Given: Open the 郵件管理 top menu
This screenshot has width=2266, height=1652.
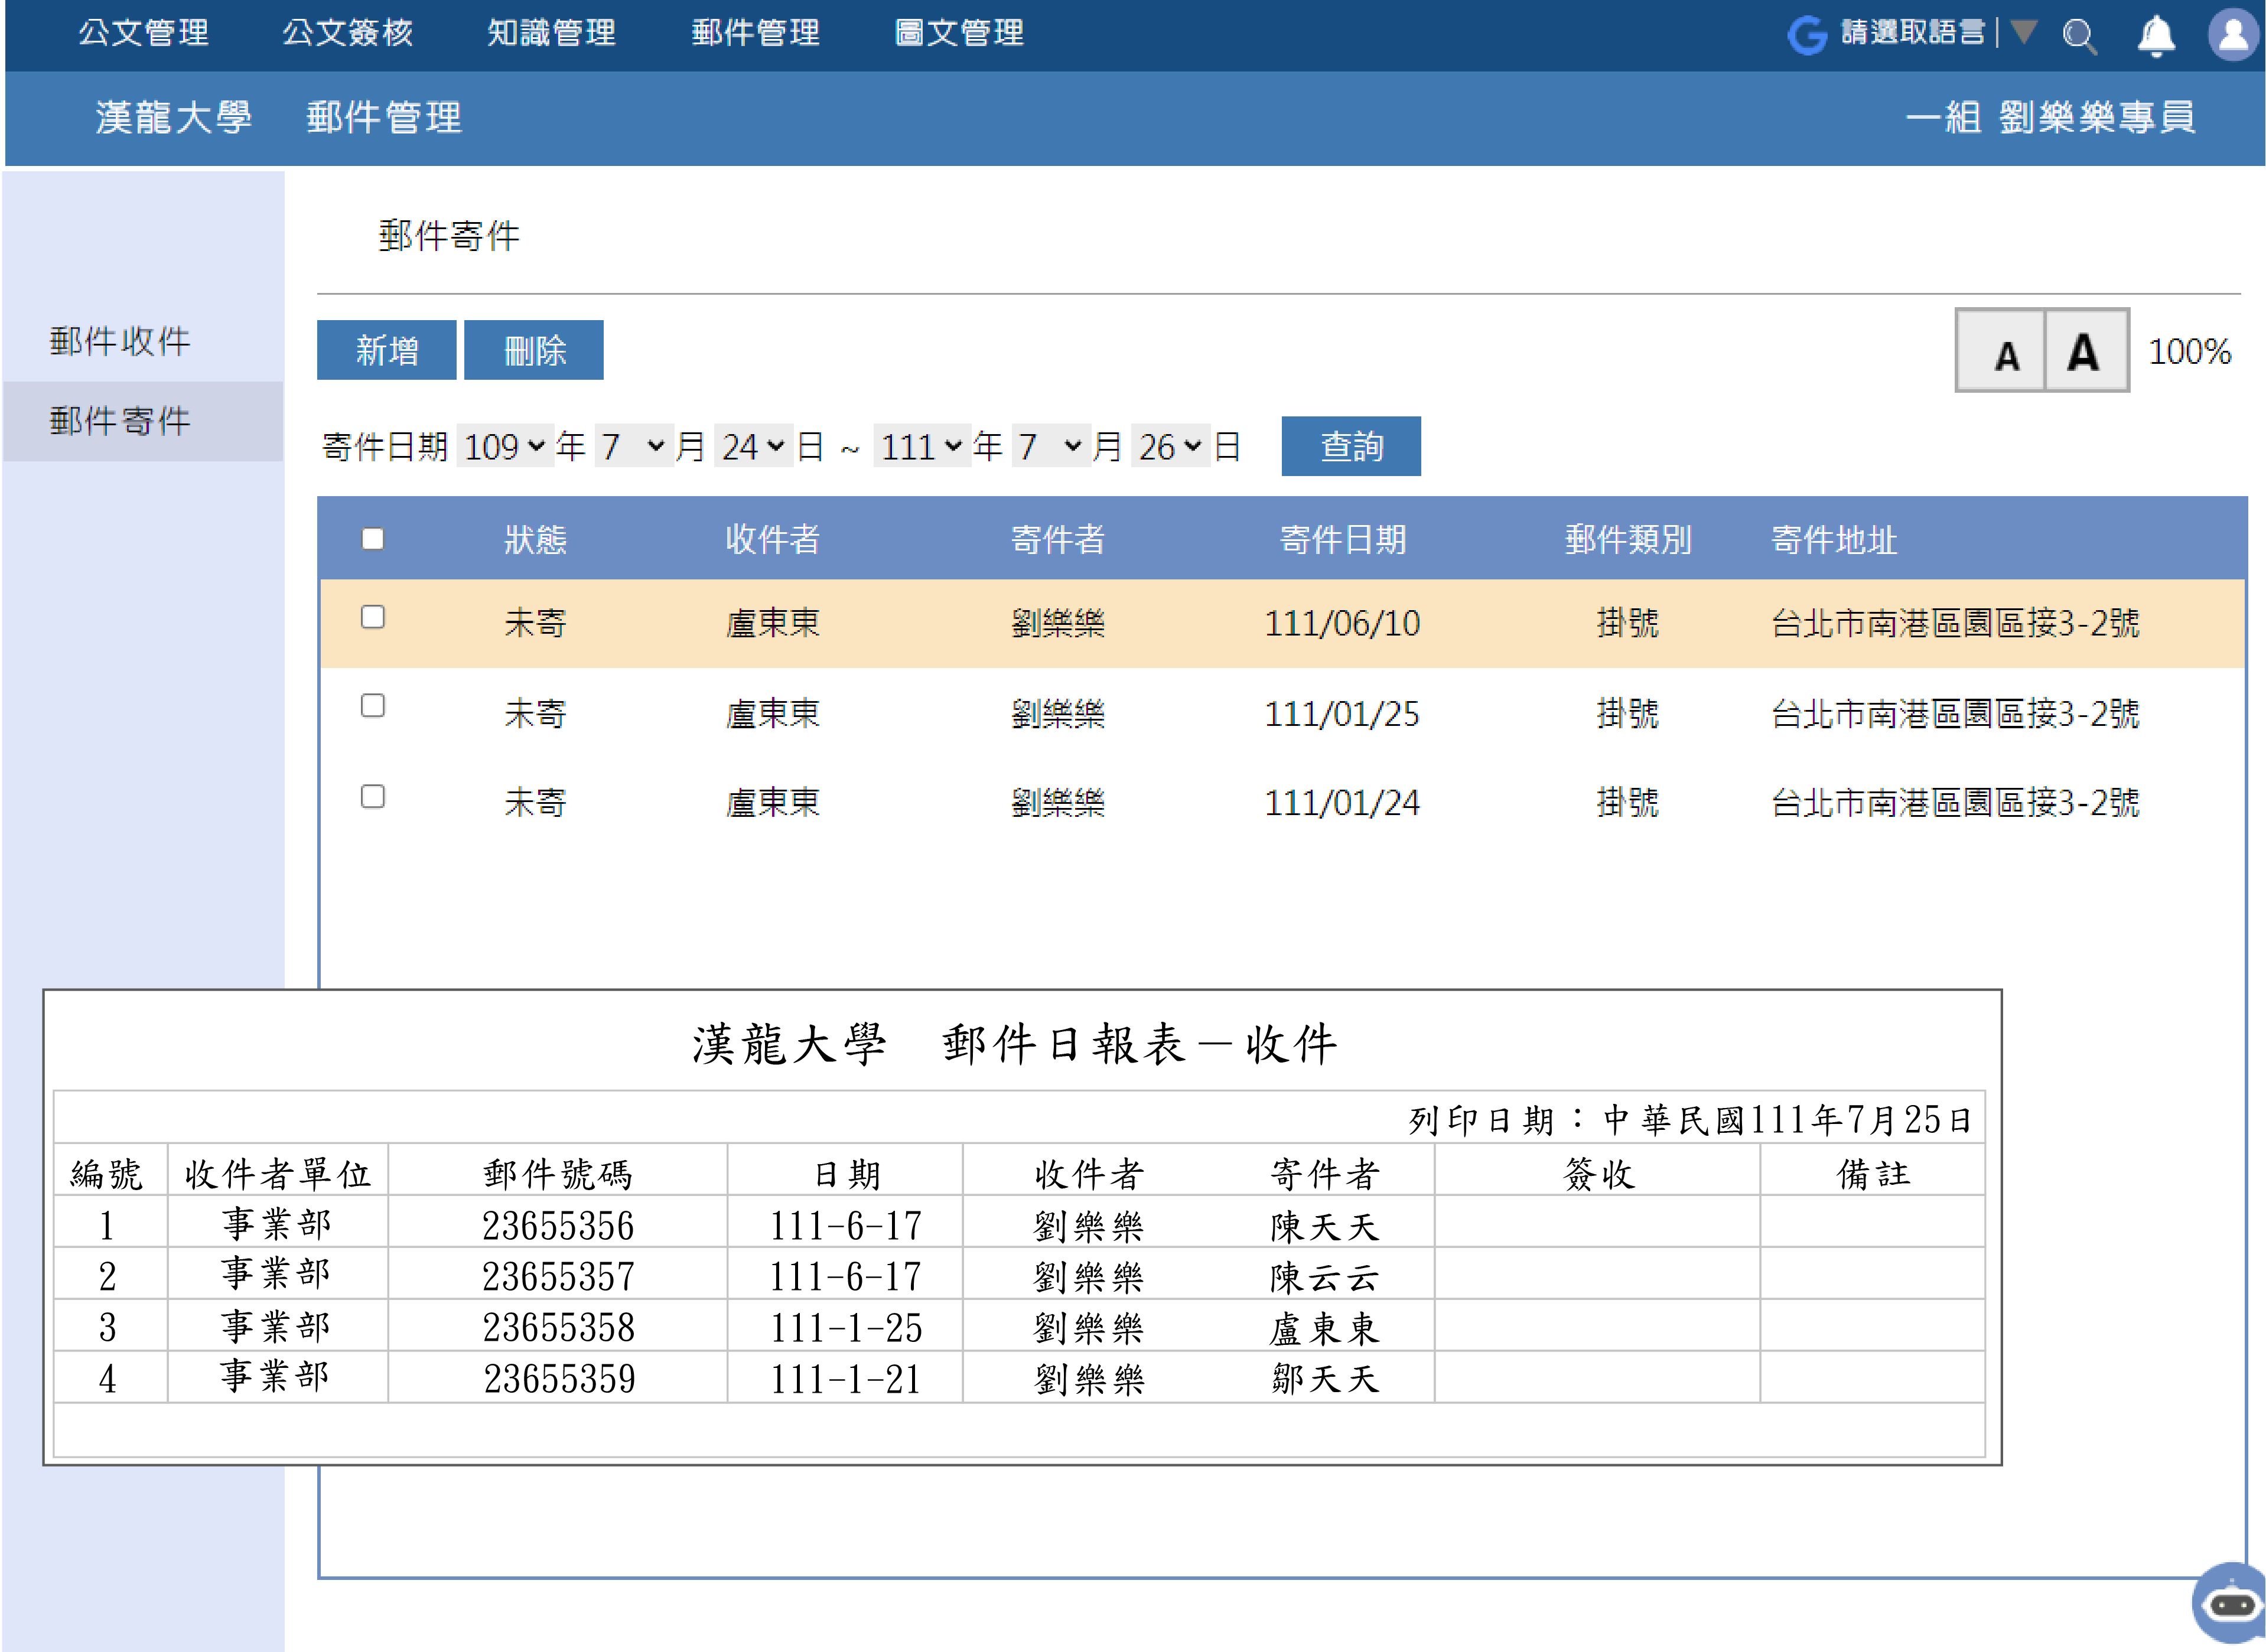Looking at the screenshot, I should pos(756,33).
